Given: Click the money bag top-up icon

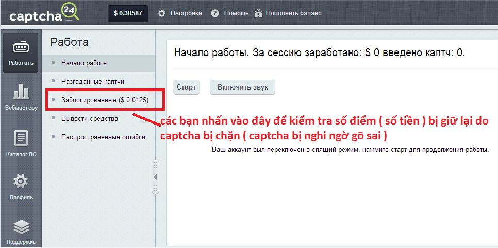Looking at the screenshot, I should pos(258,14).
